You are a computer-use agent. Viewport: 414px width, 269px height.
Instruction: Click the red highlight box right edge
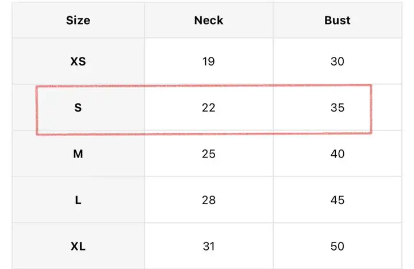click(371, 109)
